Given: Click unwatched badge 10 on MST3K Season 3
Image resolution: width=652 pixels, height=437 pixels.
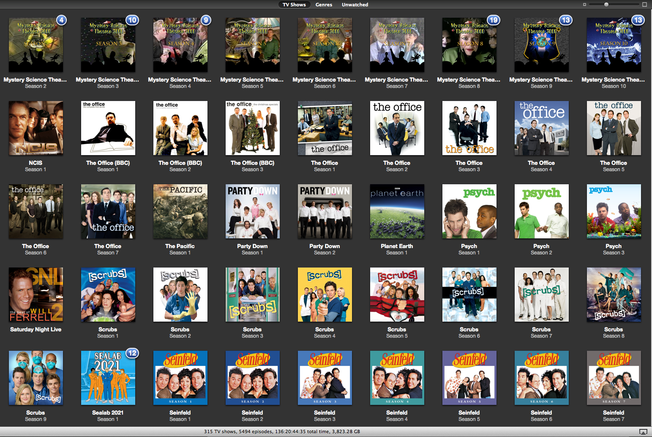Looking at the screenshot, I should click(x=132, y=20).
